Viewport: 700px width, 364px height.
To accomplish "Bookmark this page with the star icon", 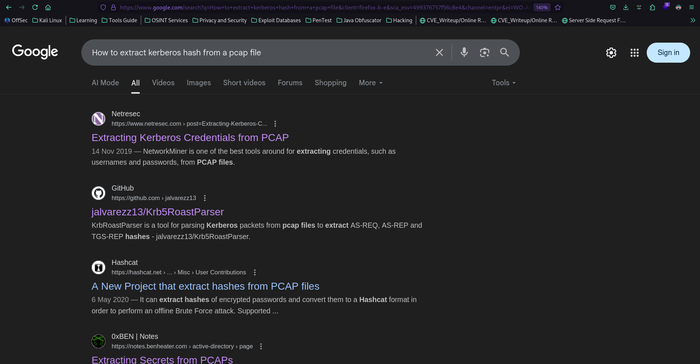I will point(558,7).
